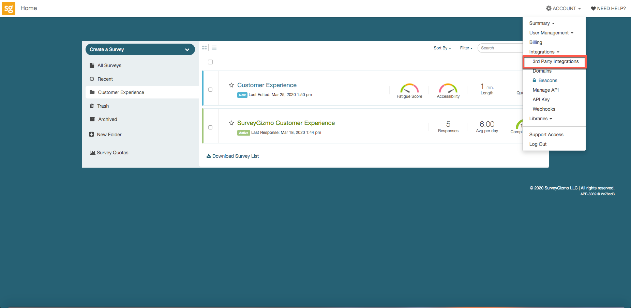Viewport: 631px width, 308px height.
Task: Click the New Folder plus icon
Action: (91, 134)
